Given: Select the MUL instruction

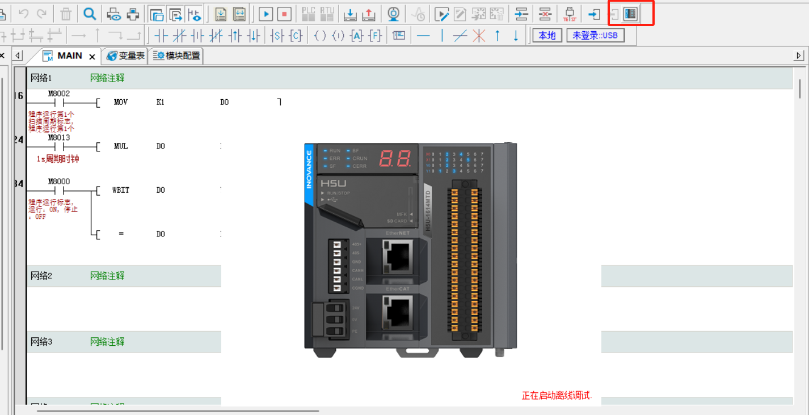Looking at the screenshot, I should pyautogui.click(x=121, y=146).
